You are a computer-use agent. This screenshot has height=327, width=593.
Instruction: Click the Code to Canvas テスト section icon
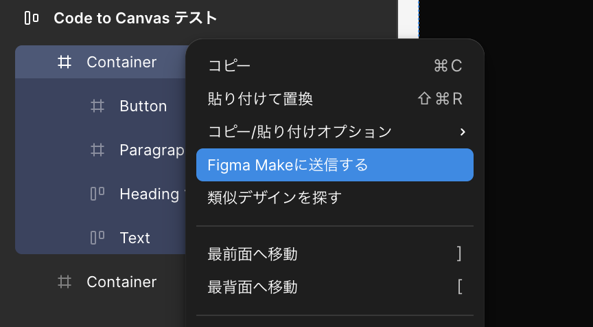click(31, 18)
